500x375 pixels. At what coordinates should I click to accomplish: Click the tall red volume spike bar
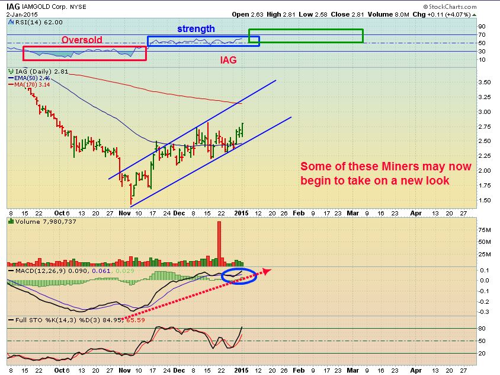(x=219, y=244)
